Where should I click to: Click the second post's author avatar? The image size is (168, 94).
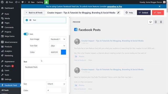[77, 70]
